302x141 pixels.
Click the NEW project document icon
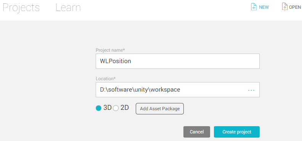tap(254, 7)
